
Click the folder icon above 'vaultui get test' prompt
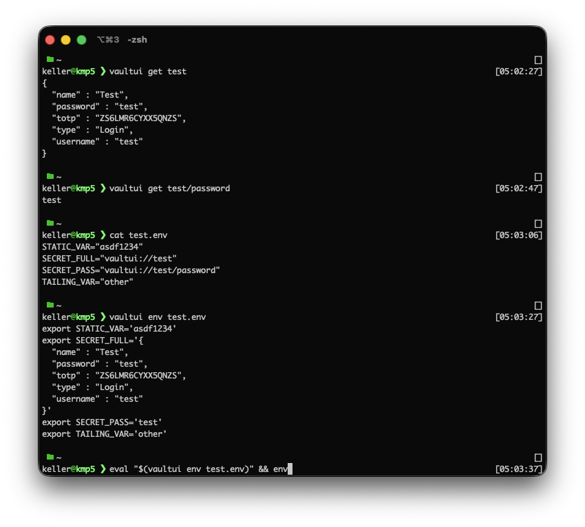pos(50,59)
